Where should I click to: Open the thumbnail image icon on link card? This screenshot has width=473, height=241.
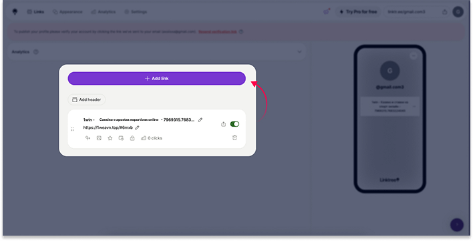pyautogui.click(x=99, y=138)
